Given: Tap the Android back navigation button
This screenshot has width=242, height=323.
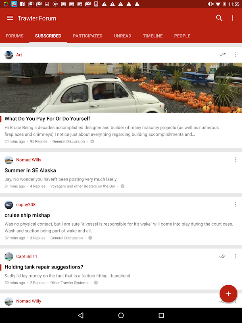Looking at the screenshot, I should [81, 315].
